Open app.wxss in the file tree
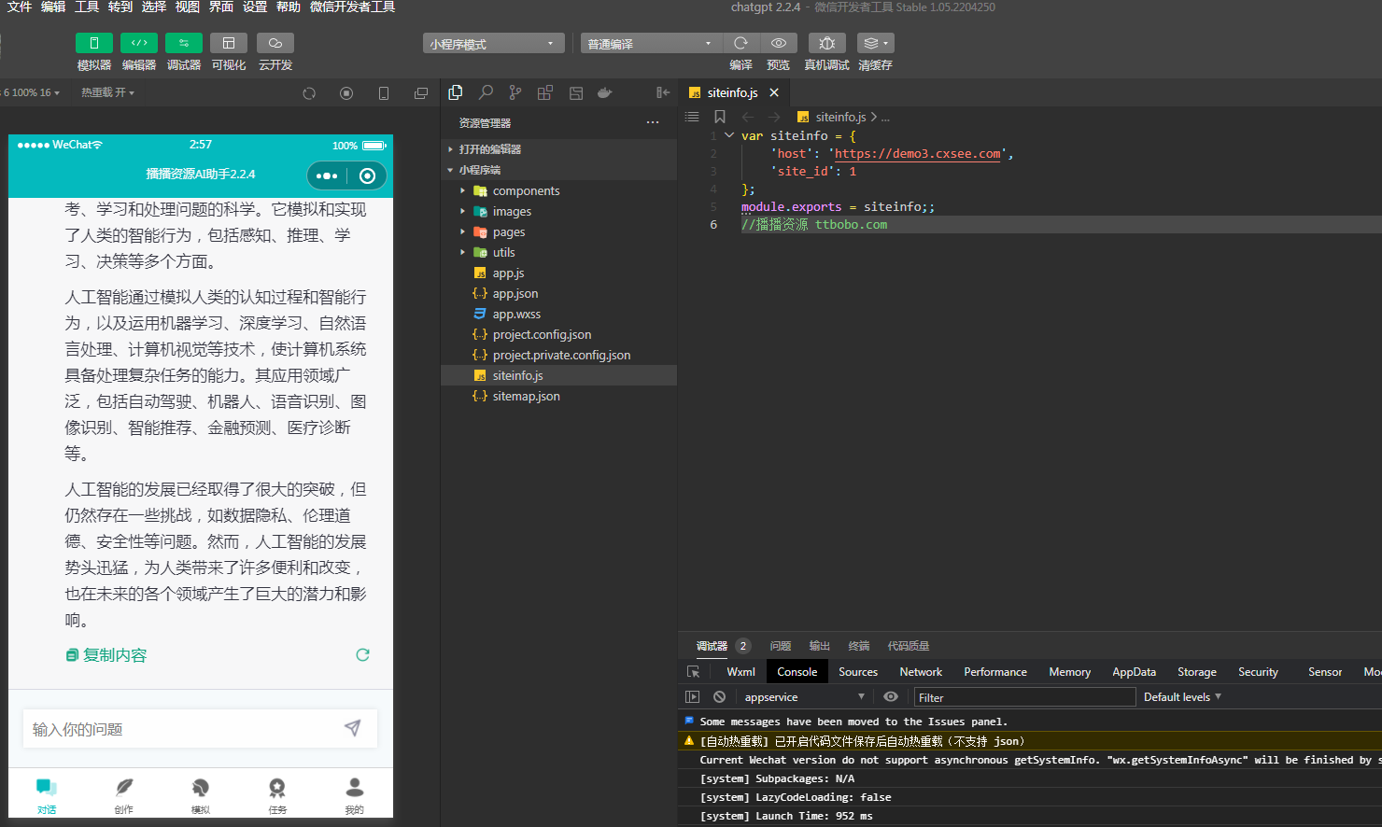The image size is (1382, 827). (x=558, y=314)
